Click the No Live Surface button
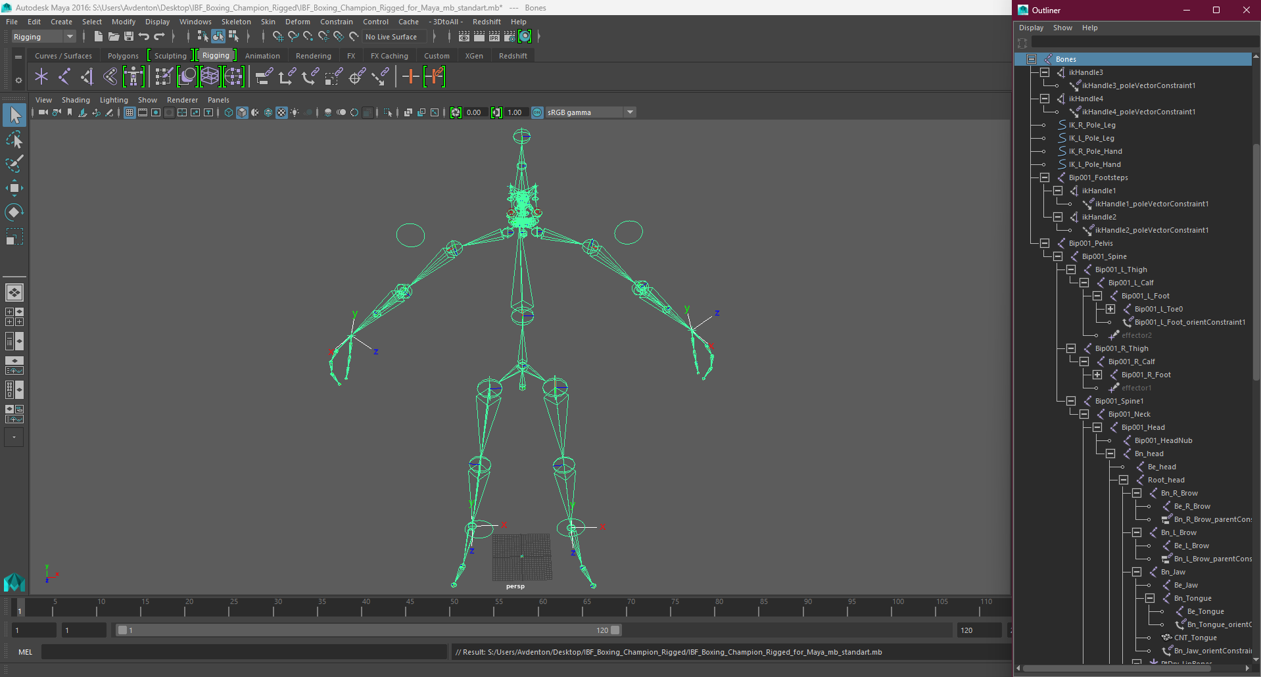The image size is (1261, 677). point(394,37)
